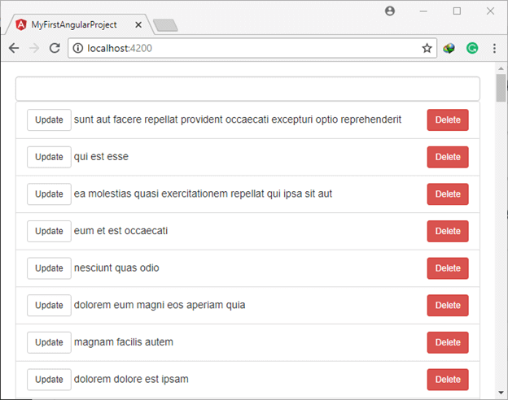Update the 'sunt aut facere' post
This screenshot has width=508, height=400.
click(49, 120)
